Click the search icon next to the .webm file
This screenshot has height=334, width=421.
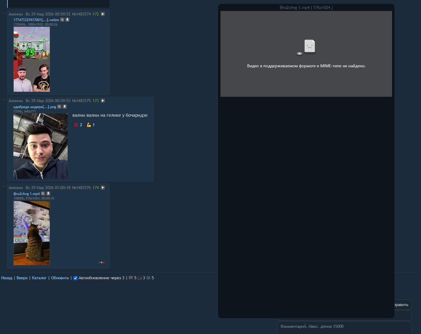point(62,20)
